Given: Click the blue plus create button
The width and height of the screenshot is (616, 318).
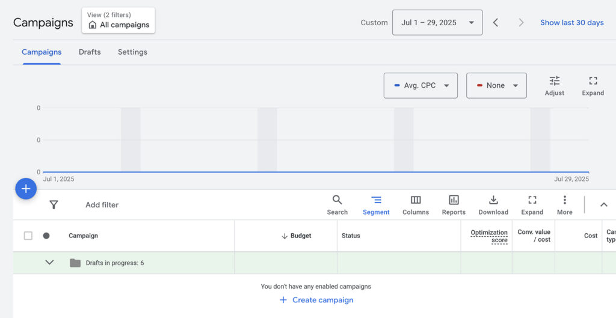Looking at the screenshot, I should pyautogui.click(x=26, y=189).
